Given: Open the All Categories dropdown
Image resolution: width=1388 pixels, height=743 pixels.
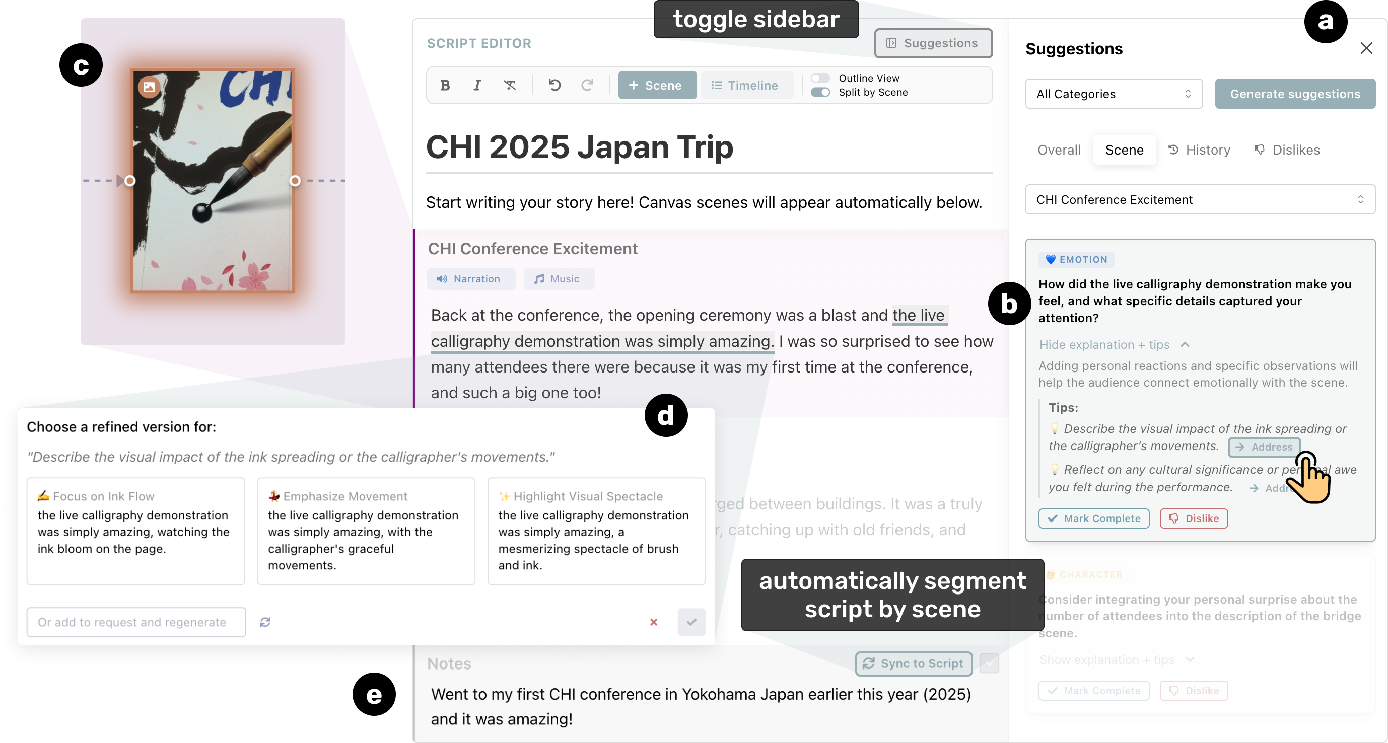Looking at the screenshot, I should (1113, 94).
